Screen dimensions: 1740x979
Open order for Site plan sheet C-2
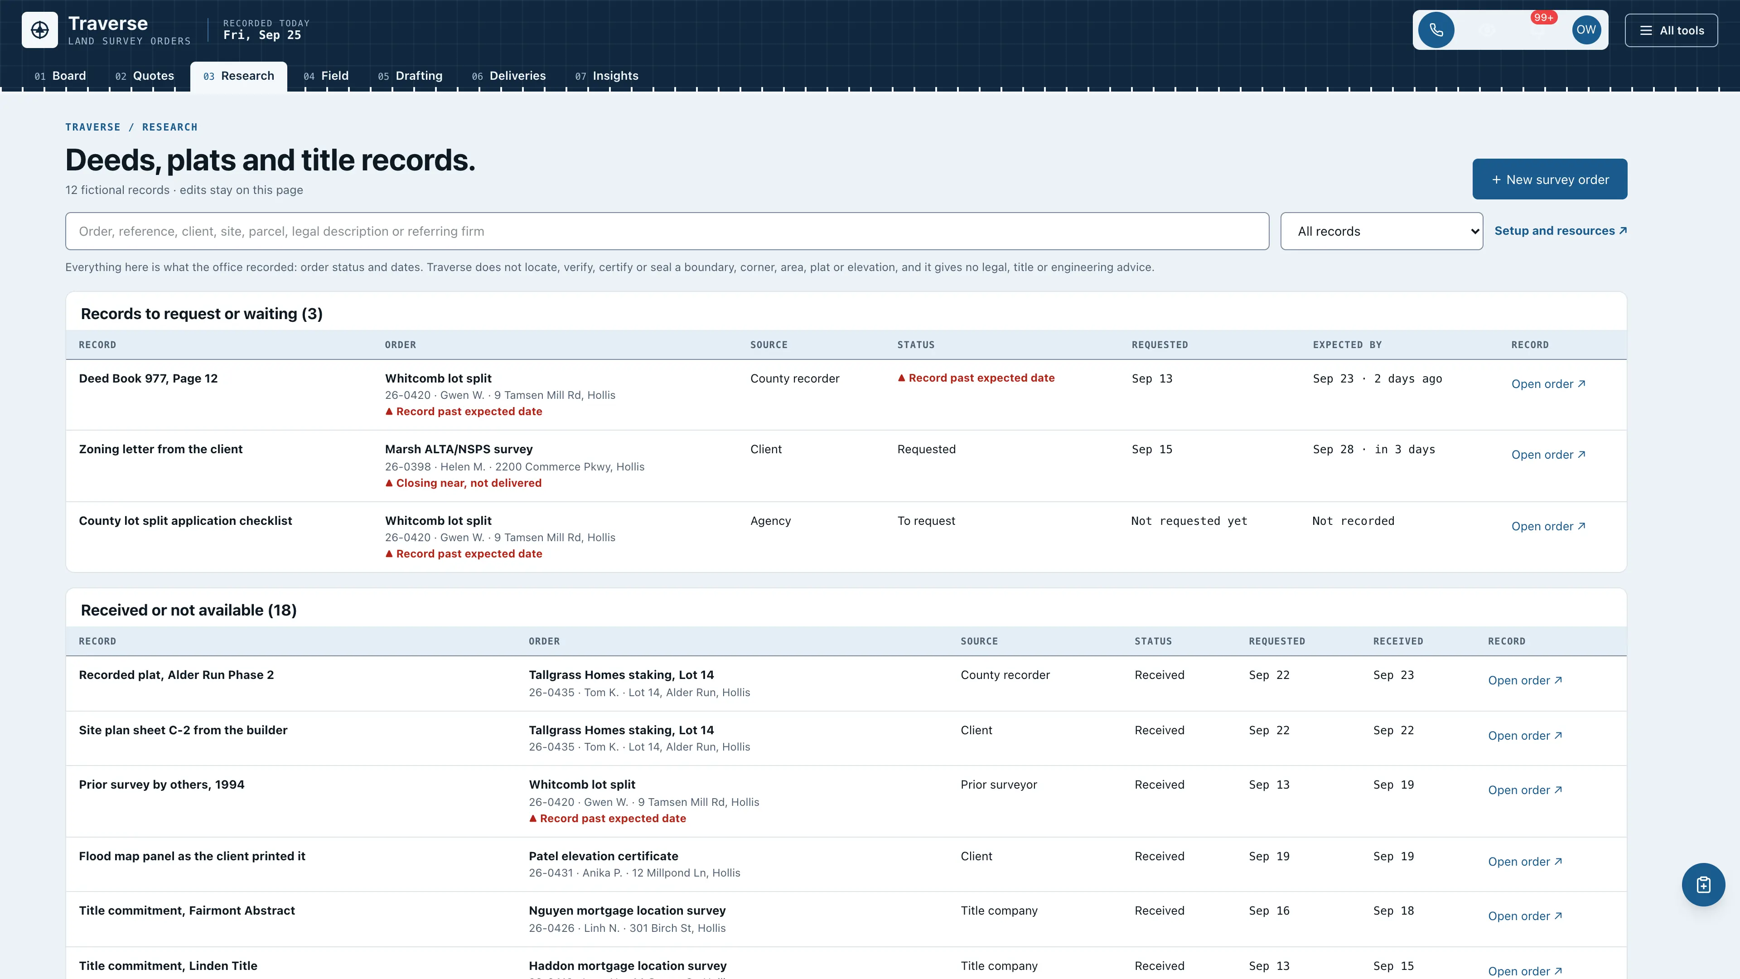coord(1525,736)
